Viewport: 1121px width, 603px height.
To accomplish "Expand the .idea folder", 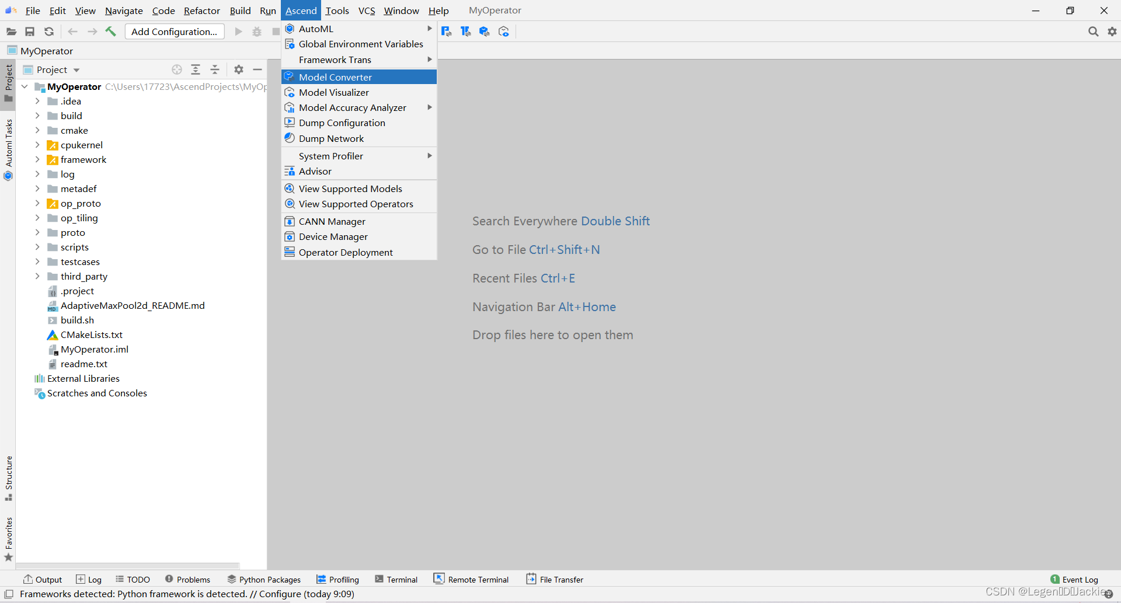I will pos(37,101).
